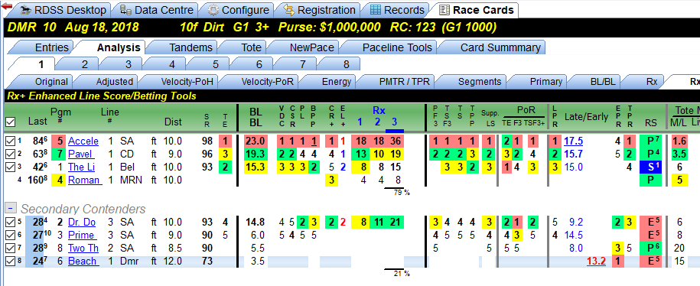Image resolution: width=700 pixels, height=286 pixels.
Task: Open the Beach horse link
Action: 83,261
